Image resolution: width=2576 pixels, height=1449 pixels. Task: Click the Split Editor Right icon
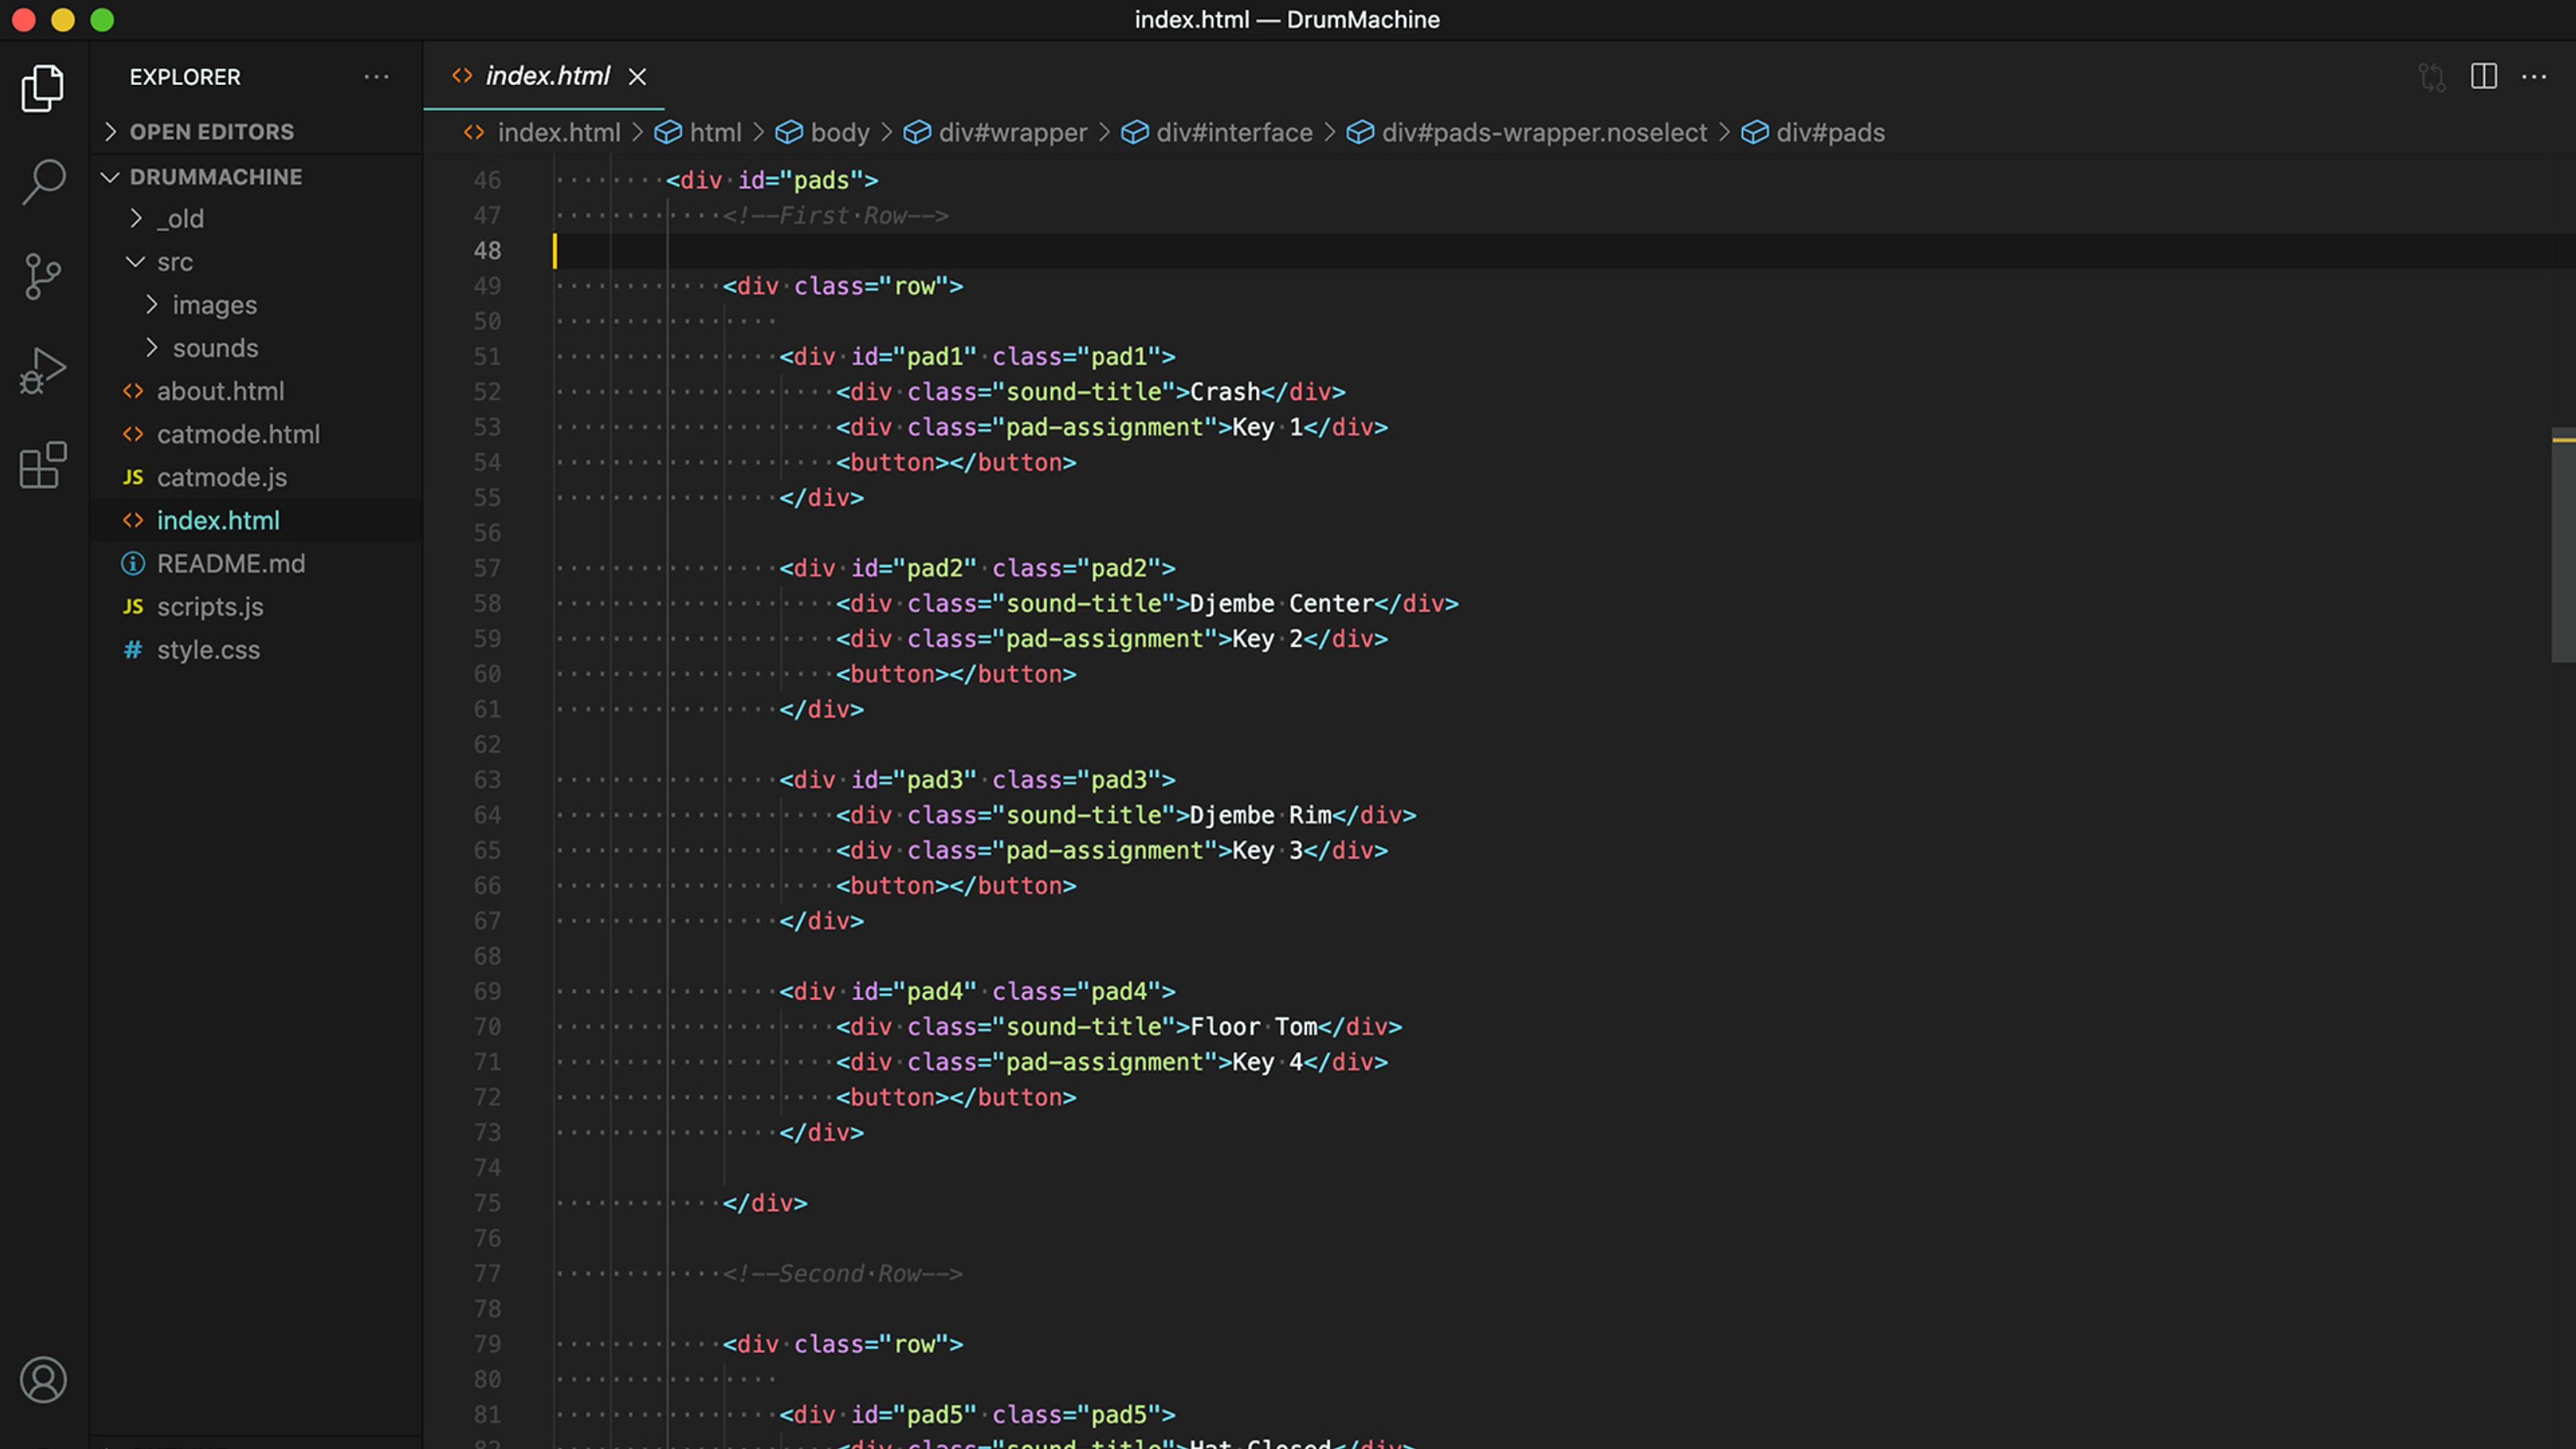2483,77
